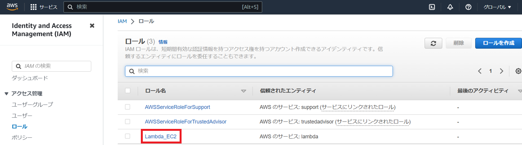Screen dimensions: 522x145
Task: Click the ロールを作成 button
Action: [498, 43]
